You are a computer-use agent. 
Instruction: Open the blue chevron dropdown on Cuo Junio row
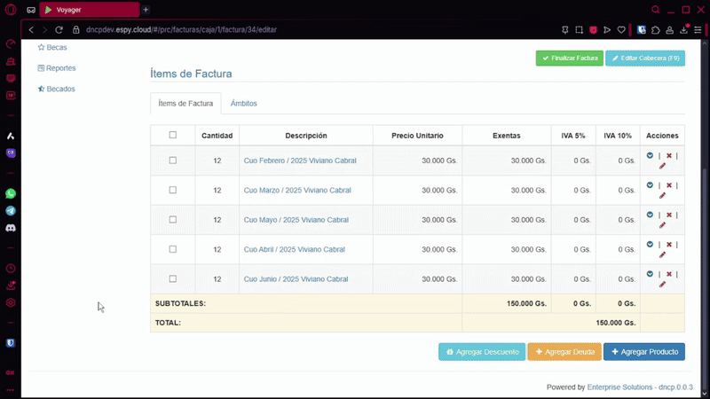[x=651, y=274]
